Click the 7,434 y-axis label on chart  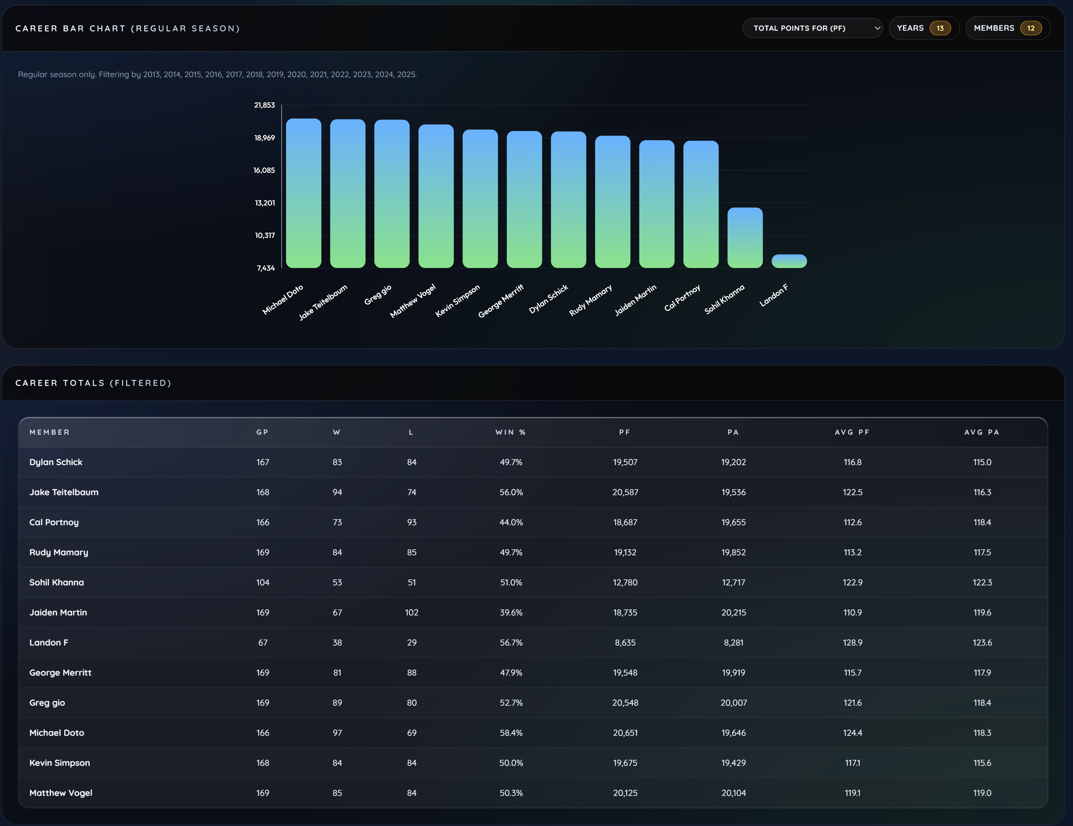265,268
